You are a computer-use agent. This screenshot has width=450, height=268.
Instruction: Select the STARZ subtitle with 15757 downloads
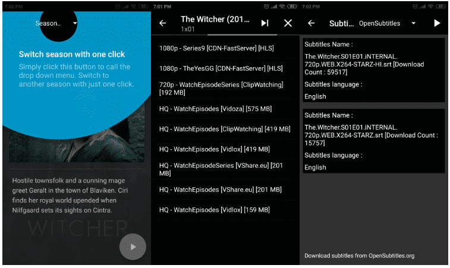tap(373, 141)
